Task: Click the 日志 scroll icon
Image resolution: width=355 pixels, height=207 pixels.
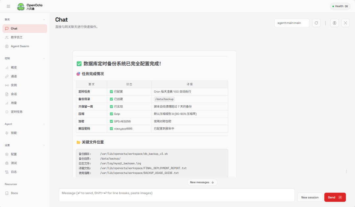Action: pyautogui.click(x=7, y=172)
